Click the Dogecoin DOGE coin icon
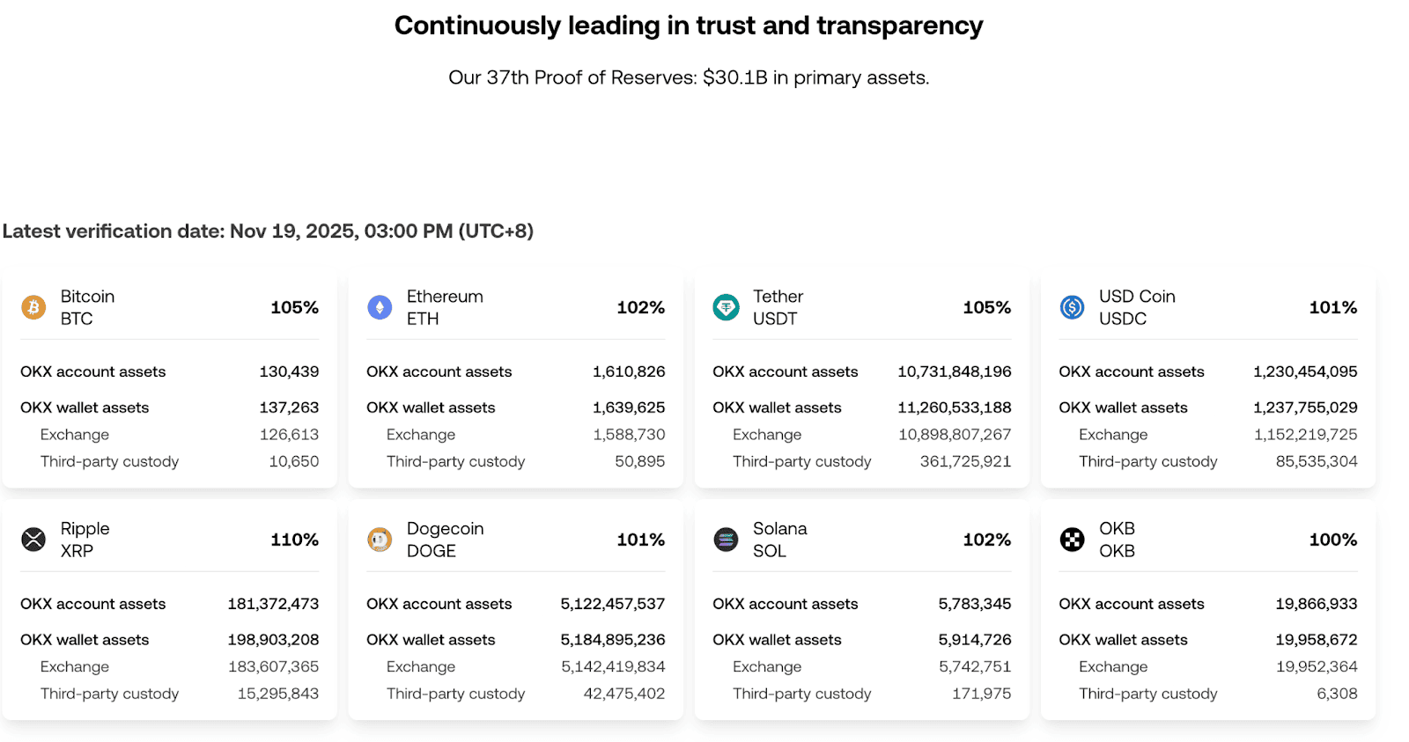This screenshot has height=742, width=1409. tap(380, 540)
